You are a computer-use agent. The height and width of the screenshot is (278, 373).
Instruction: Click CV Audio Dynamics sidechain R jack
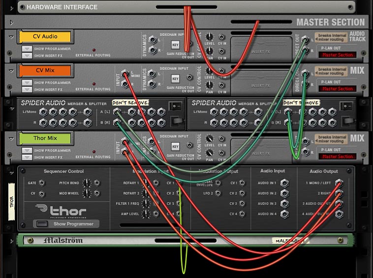153,50
